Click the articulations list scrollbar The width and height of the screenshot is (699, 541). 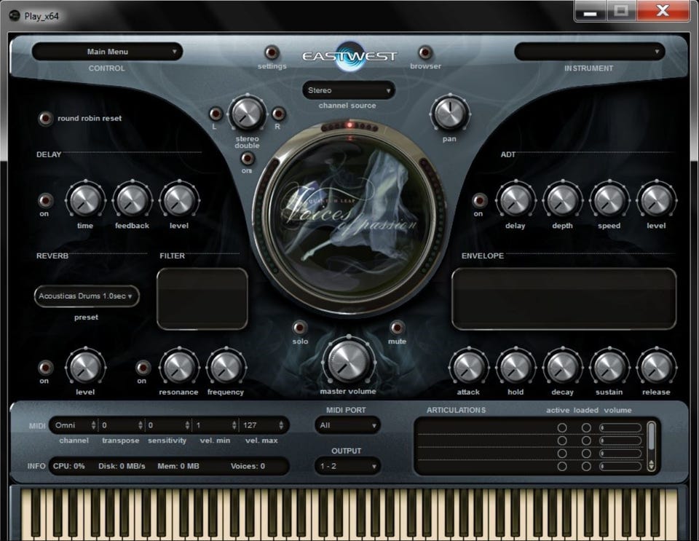click(651, 446)
